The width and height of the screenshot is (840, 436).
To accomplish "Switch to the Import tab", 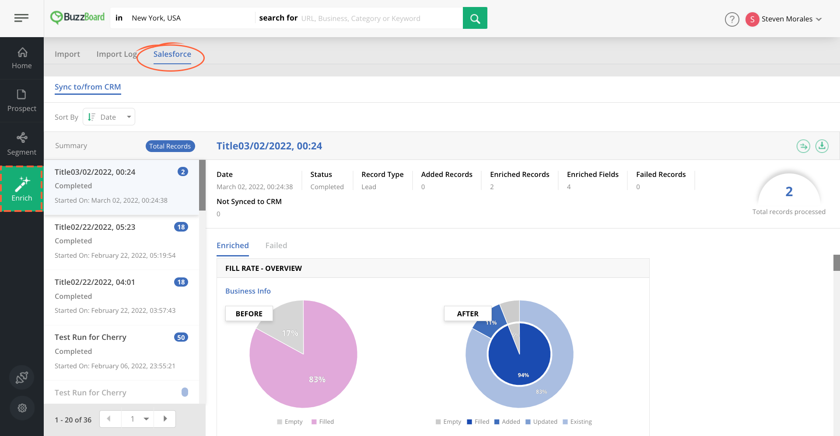I will [x=67, y=54].
